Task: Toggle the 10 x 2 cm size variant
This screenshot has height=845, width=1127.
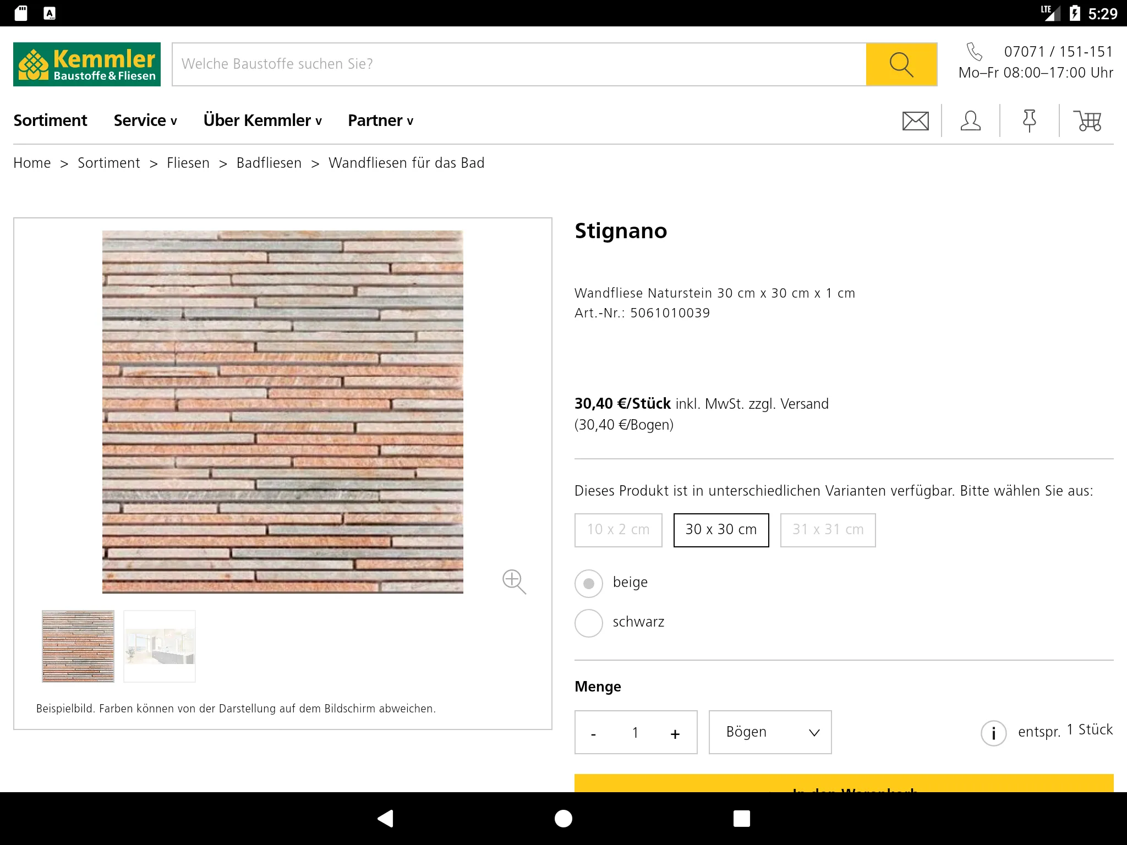Action: coord(617,528)
